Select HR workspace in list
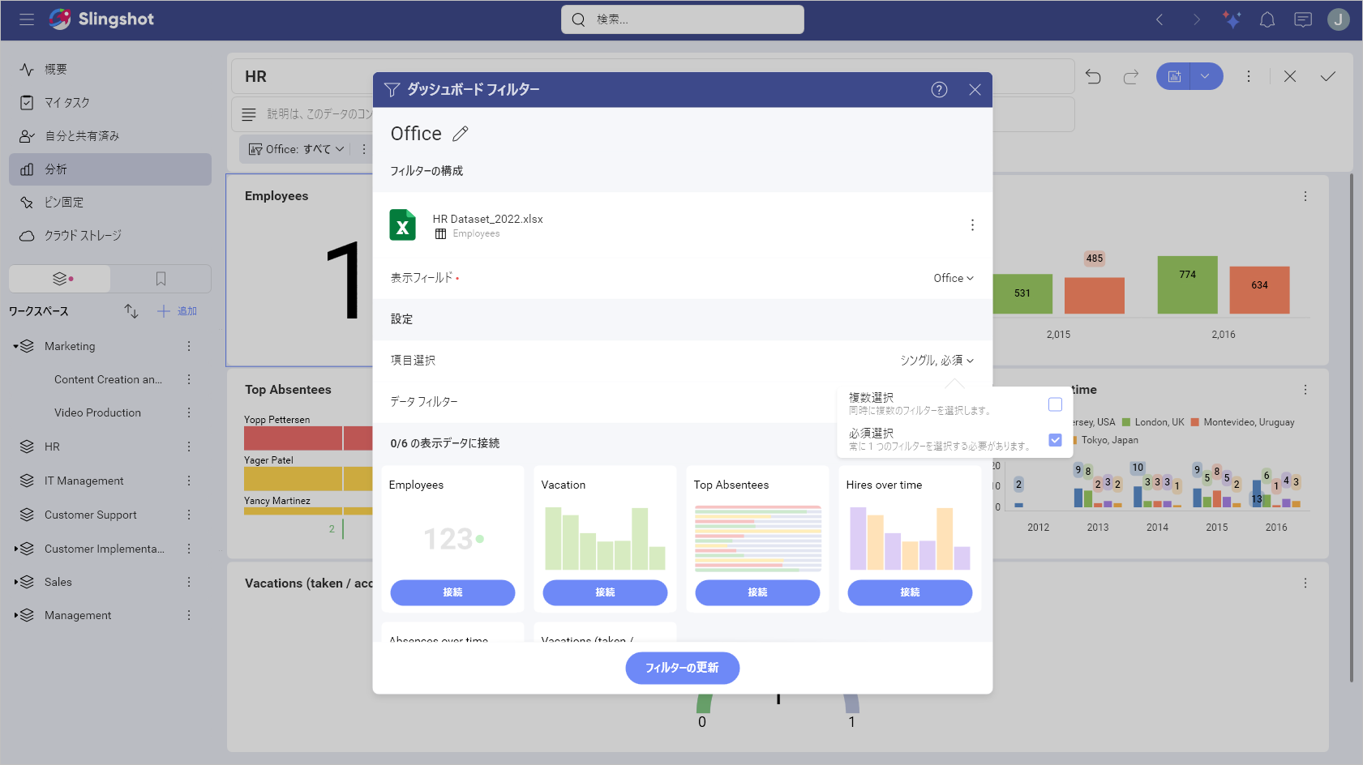This screenshot has height=765, width=1363. [52, 447]
